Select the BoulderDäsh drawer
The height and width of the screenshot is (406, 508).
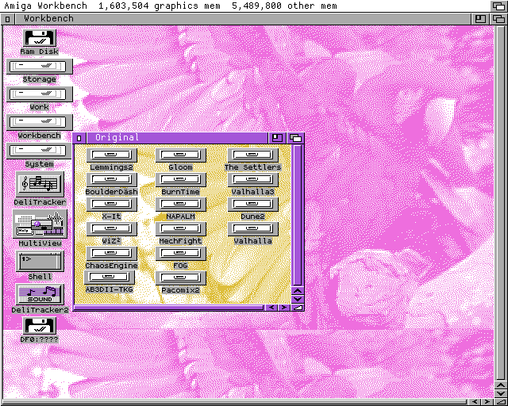click(x=112, y=180)
